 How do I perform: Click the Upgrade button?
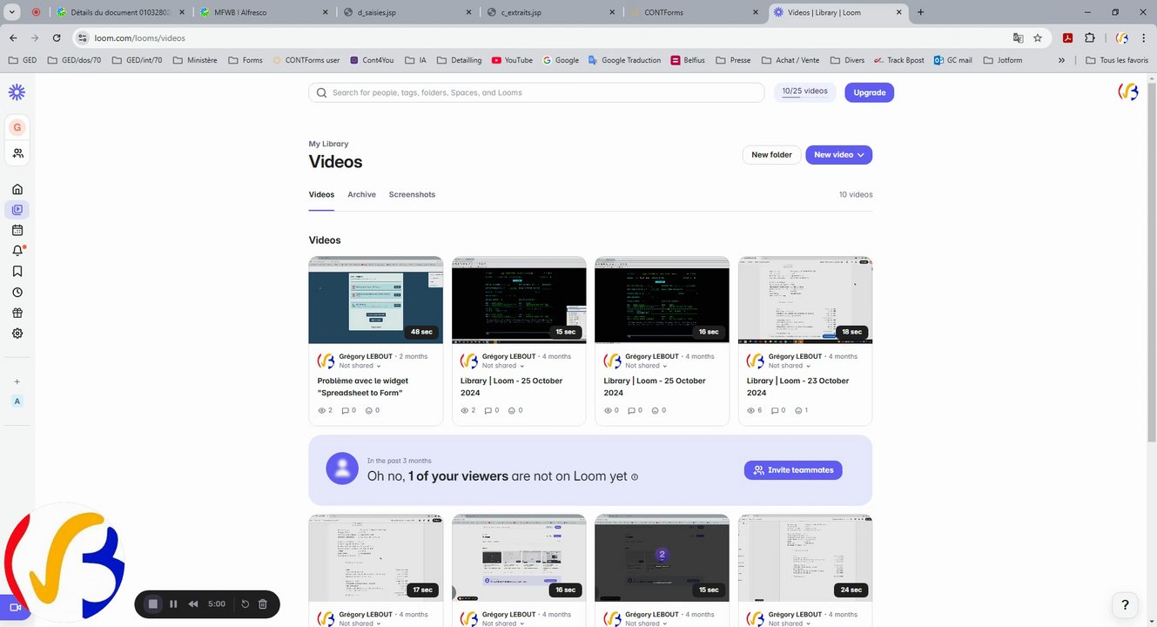click(x=869, y=92)
